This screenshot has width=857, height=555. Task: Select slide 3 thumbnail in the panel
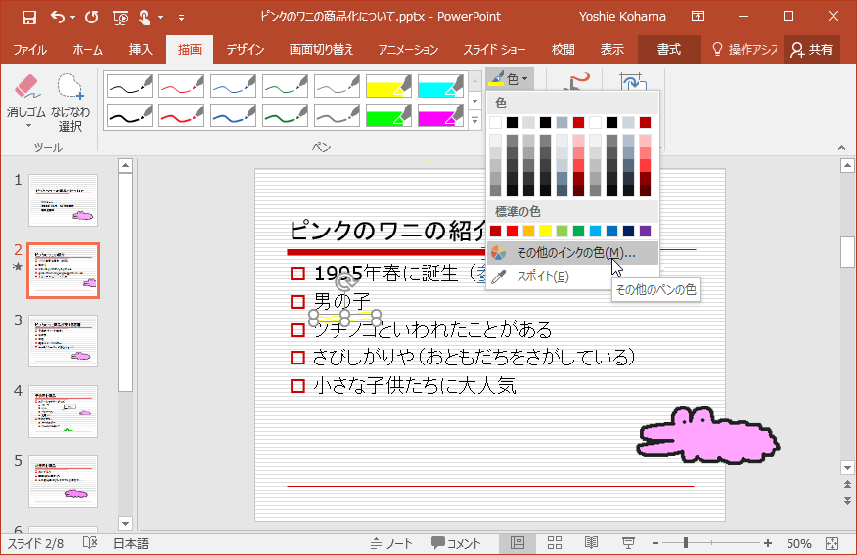[x=63, y=340]
